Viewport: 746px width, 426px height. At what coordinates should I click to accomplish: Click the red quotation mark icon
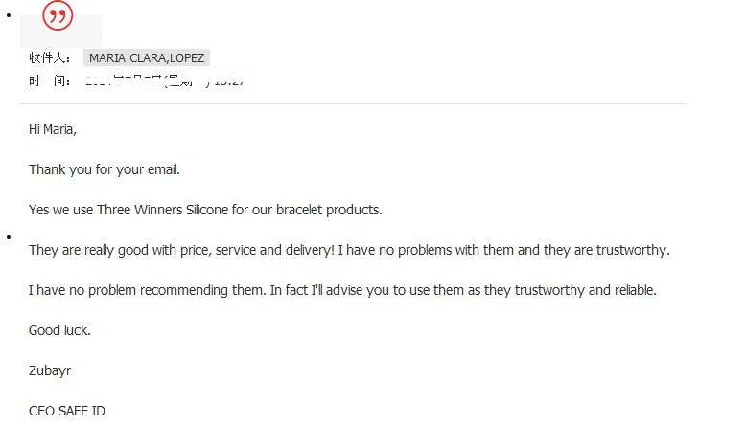click(x=58, y=16)
